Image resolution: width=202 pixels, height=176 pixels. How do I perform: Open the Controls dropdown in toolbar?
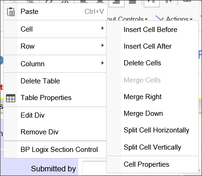127,19
